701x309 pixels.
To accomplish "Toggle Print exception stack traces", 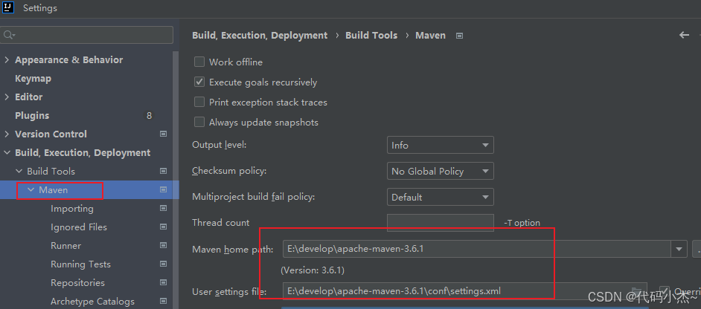I will pyautogui.click(x=199, y=103).
